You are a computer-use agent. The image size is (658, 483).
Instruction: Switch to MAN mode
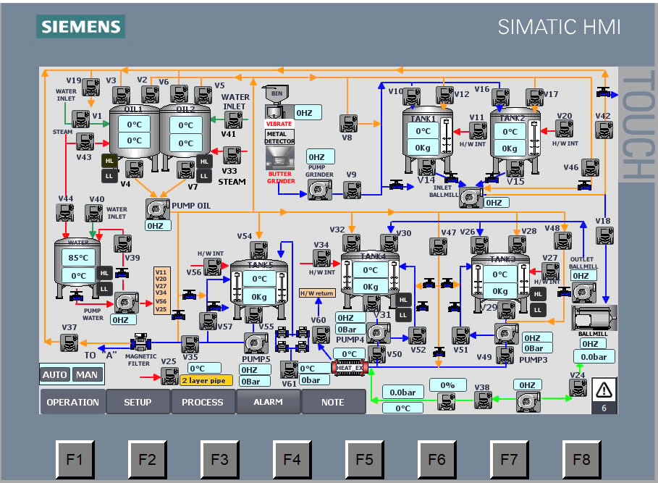click(87, 374)
